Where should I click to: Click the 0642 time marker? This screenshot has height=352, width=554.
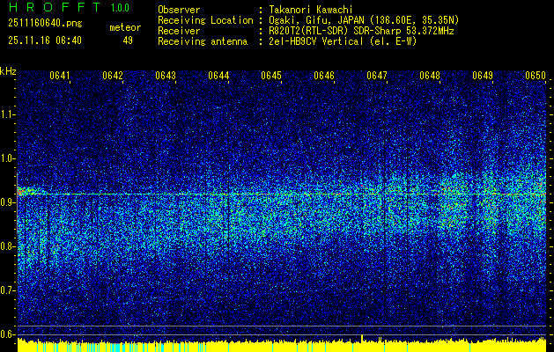tap(113, 76)
